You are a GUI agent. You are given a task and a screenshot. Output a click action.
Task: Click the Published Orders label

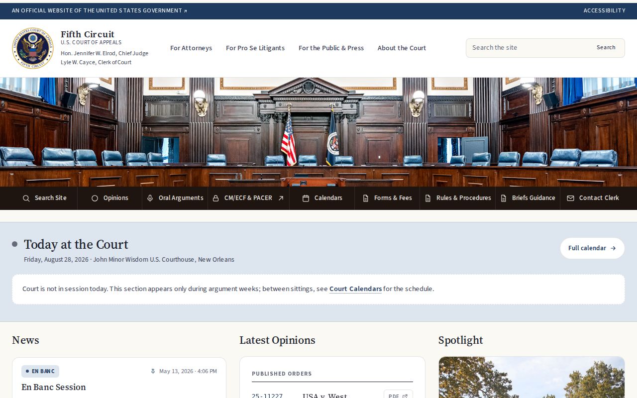click(x=282, y=374)
